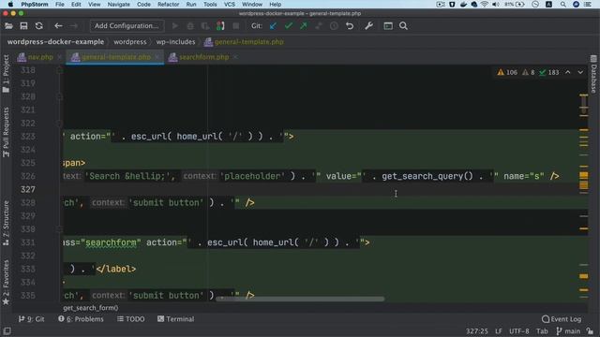Click the 106 warnings indicator
The width and height of the screenshot is (600, 337).
pos(507,72)
